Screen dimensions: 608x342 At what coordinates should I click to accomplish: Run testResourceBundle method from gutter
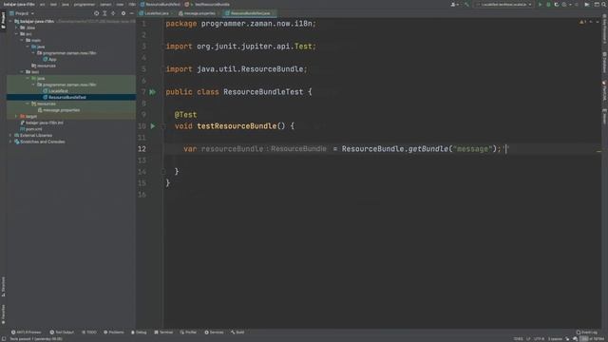pyautogui.click(x=152, y=126)
